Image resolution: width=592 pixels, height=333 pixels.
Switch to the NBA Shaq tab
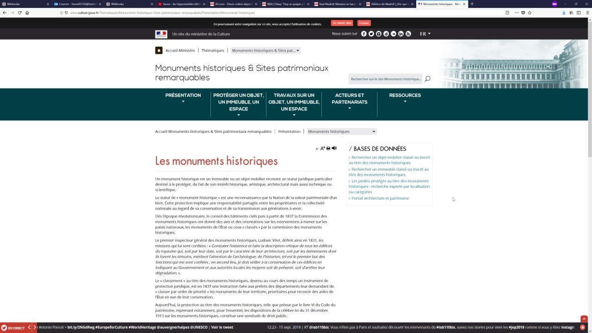point(285,4)
